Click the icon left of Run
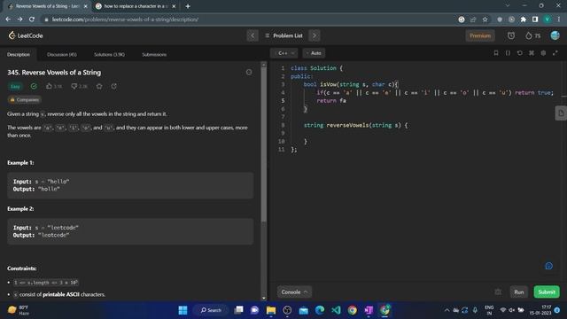The image size is (567, 319). pos(498,292)
